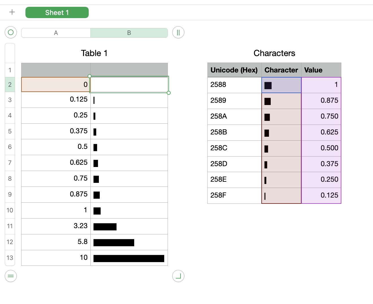
Task: Click the add new sheet plus icon
Action: point(12,12)
